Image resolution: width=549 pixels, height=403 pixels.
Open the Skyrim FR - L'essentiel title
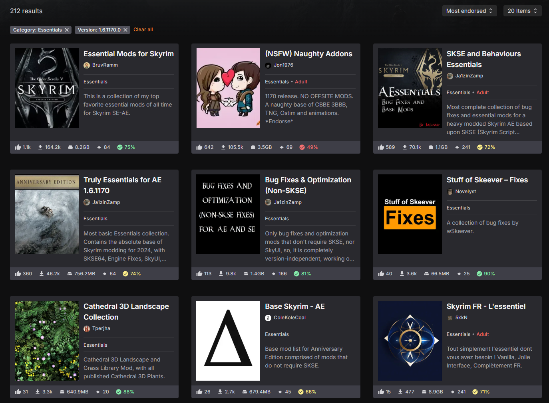[486, 306]
